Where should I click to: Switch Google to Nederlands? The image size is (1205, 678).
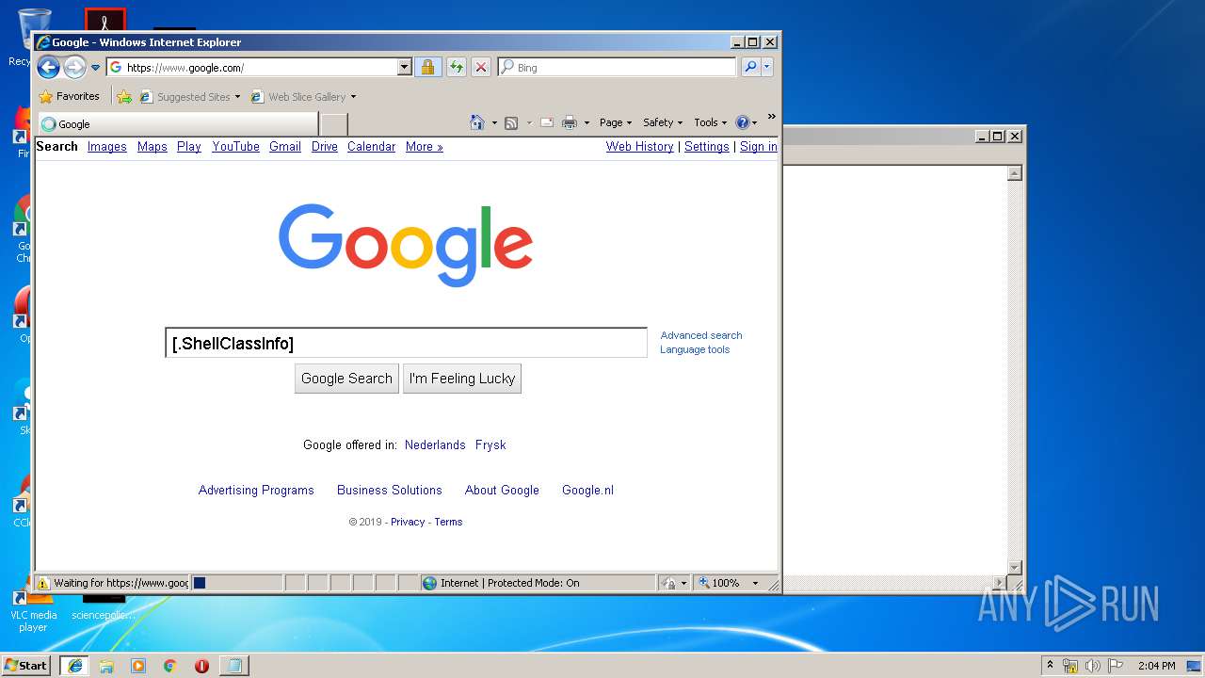pos(435,444)
